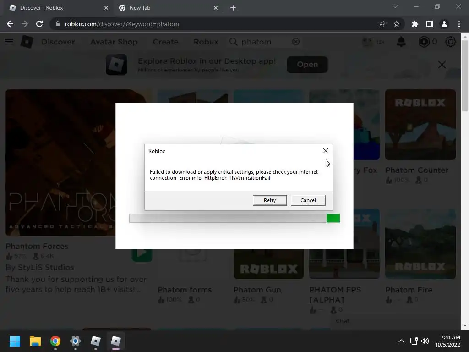
Task: Open the Phatom Counter game thumbnail
Action: coord(420,124)
